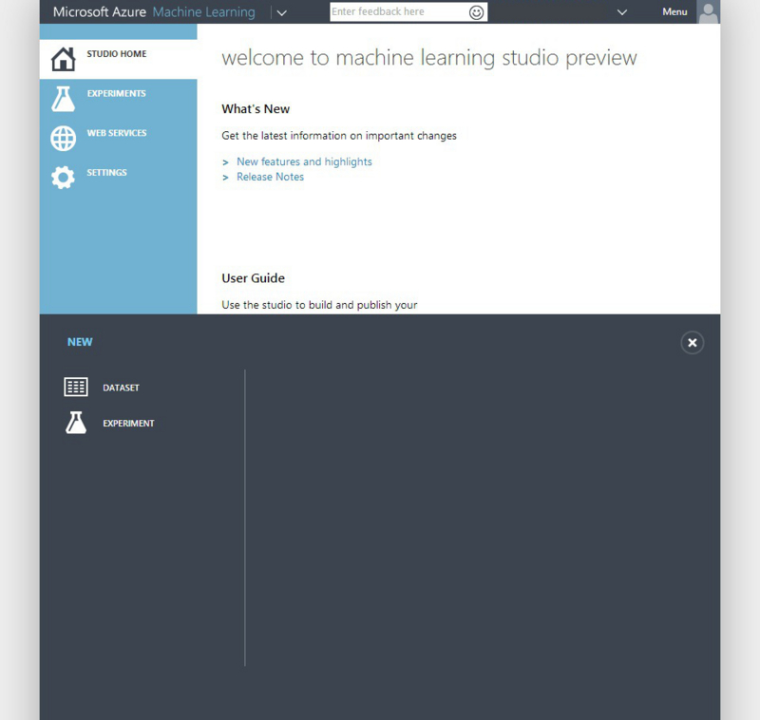Open Web Services via globe icon
The image size is (760, 720).
(63, 139)
